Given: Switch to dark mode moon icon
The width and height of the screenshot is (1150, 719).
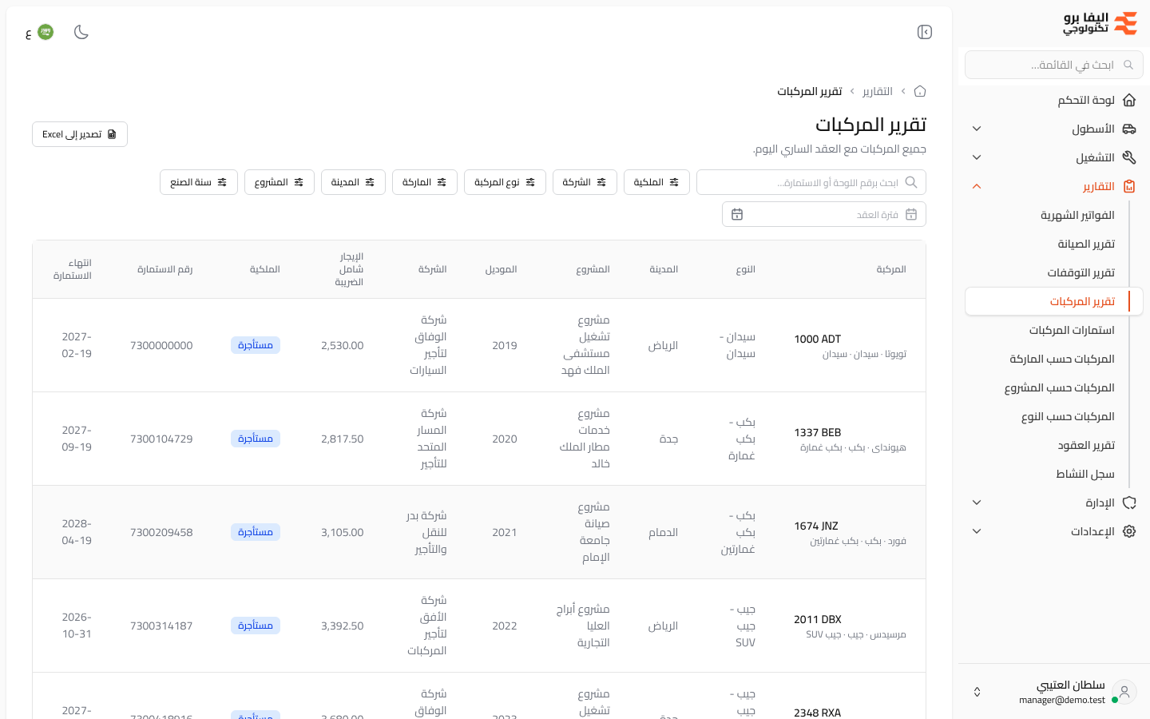Looking at the screenshot, I should click(x=81, y=32).
